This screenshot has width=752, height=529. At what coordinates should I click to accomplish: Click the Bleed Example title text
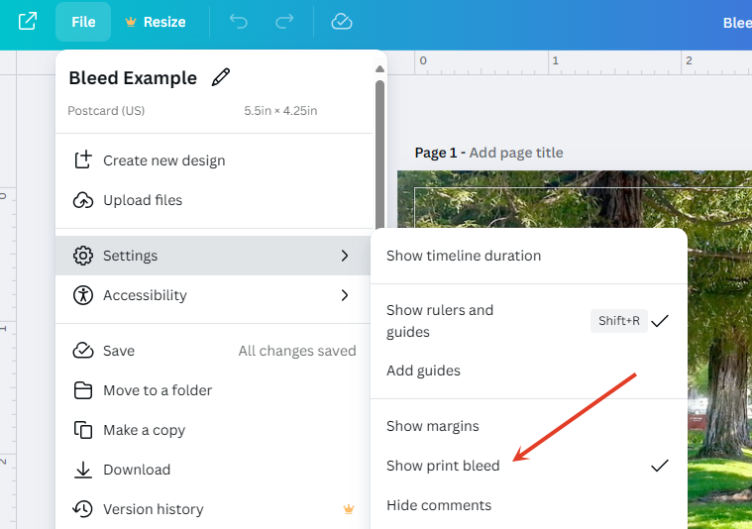point(133,77)
